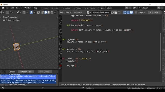Toggle the viewport gizmos icon
The width and height of the screenshot is (165, 92).
pyautogui.click(x=24, y=13)
